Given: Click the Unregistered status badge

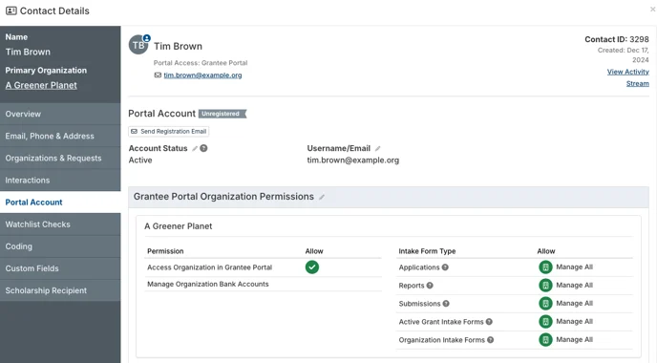Looking at the screenshot, I should click(222, 114).
